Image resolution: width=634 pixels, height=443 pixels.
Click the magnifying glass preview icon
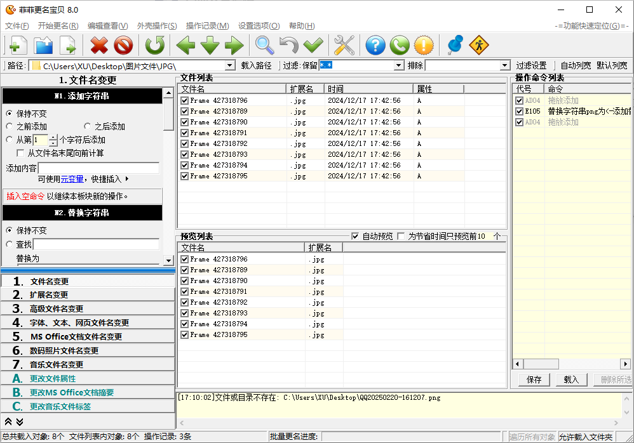click(x=265, y=45)
